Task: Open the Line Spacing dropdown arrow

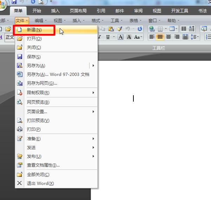Action: [x=198, y=37]
